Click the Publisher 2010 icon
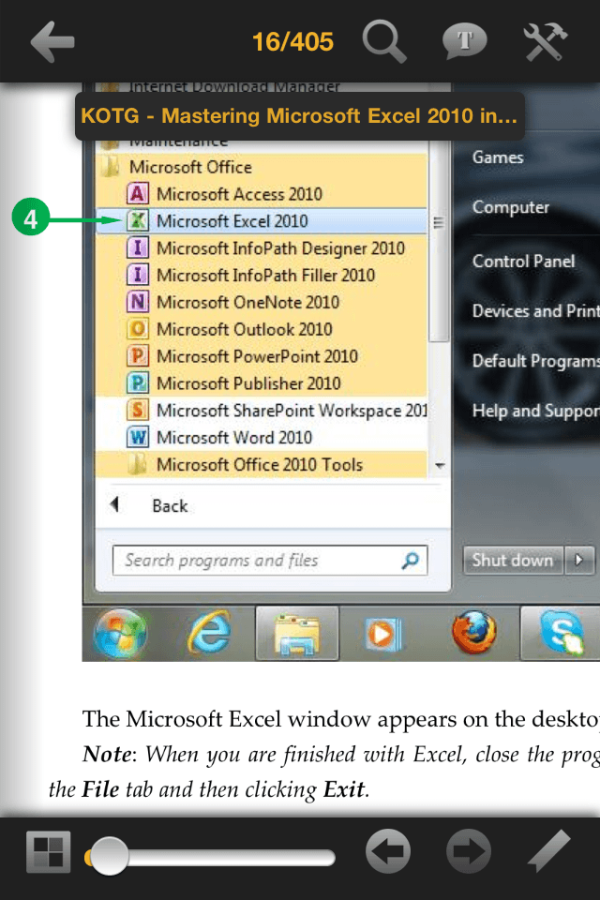This screenshot has width=600, height=900. (x=138, y=382)
